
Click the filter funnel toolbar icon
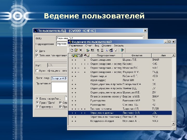click(x=116, y=50)
